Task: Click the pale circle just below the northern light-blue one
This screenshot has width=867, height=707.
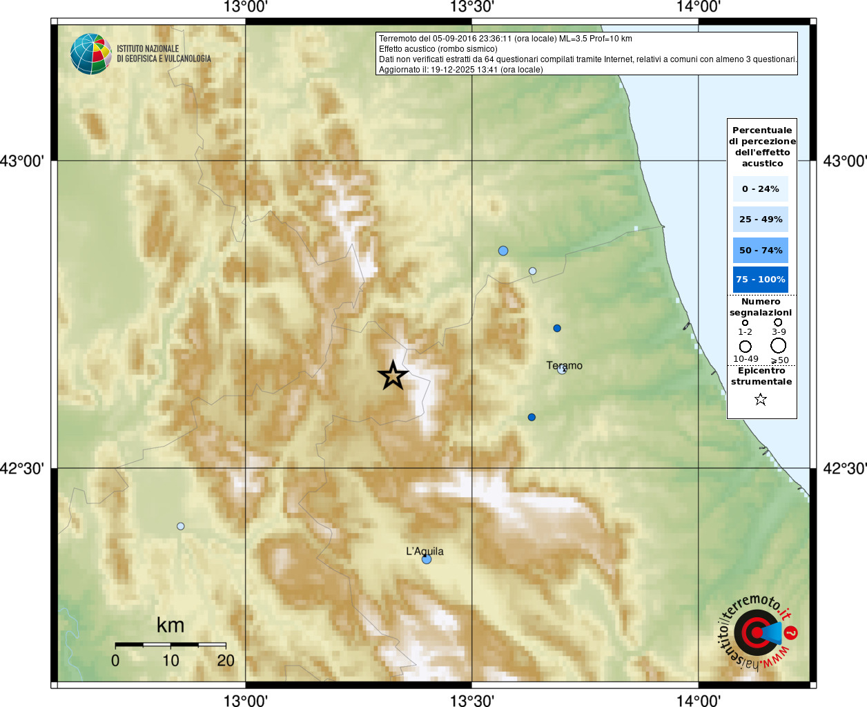Action: click(532, 271)
